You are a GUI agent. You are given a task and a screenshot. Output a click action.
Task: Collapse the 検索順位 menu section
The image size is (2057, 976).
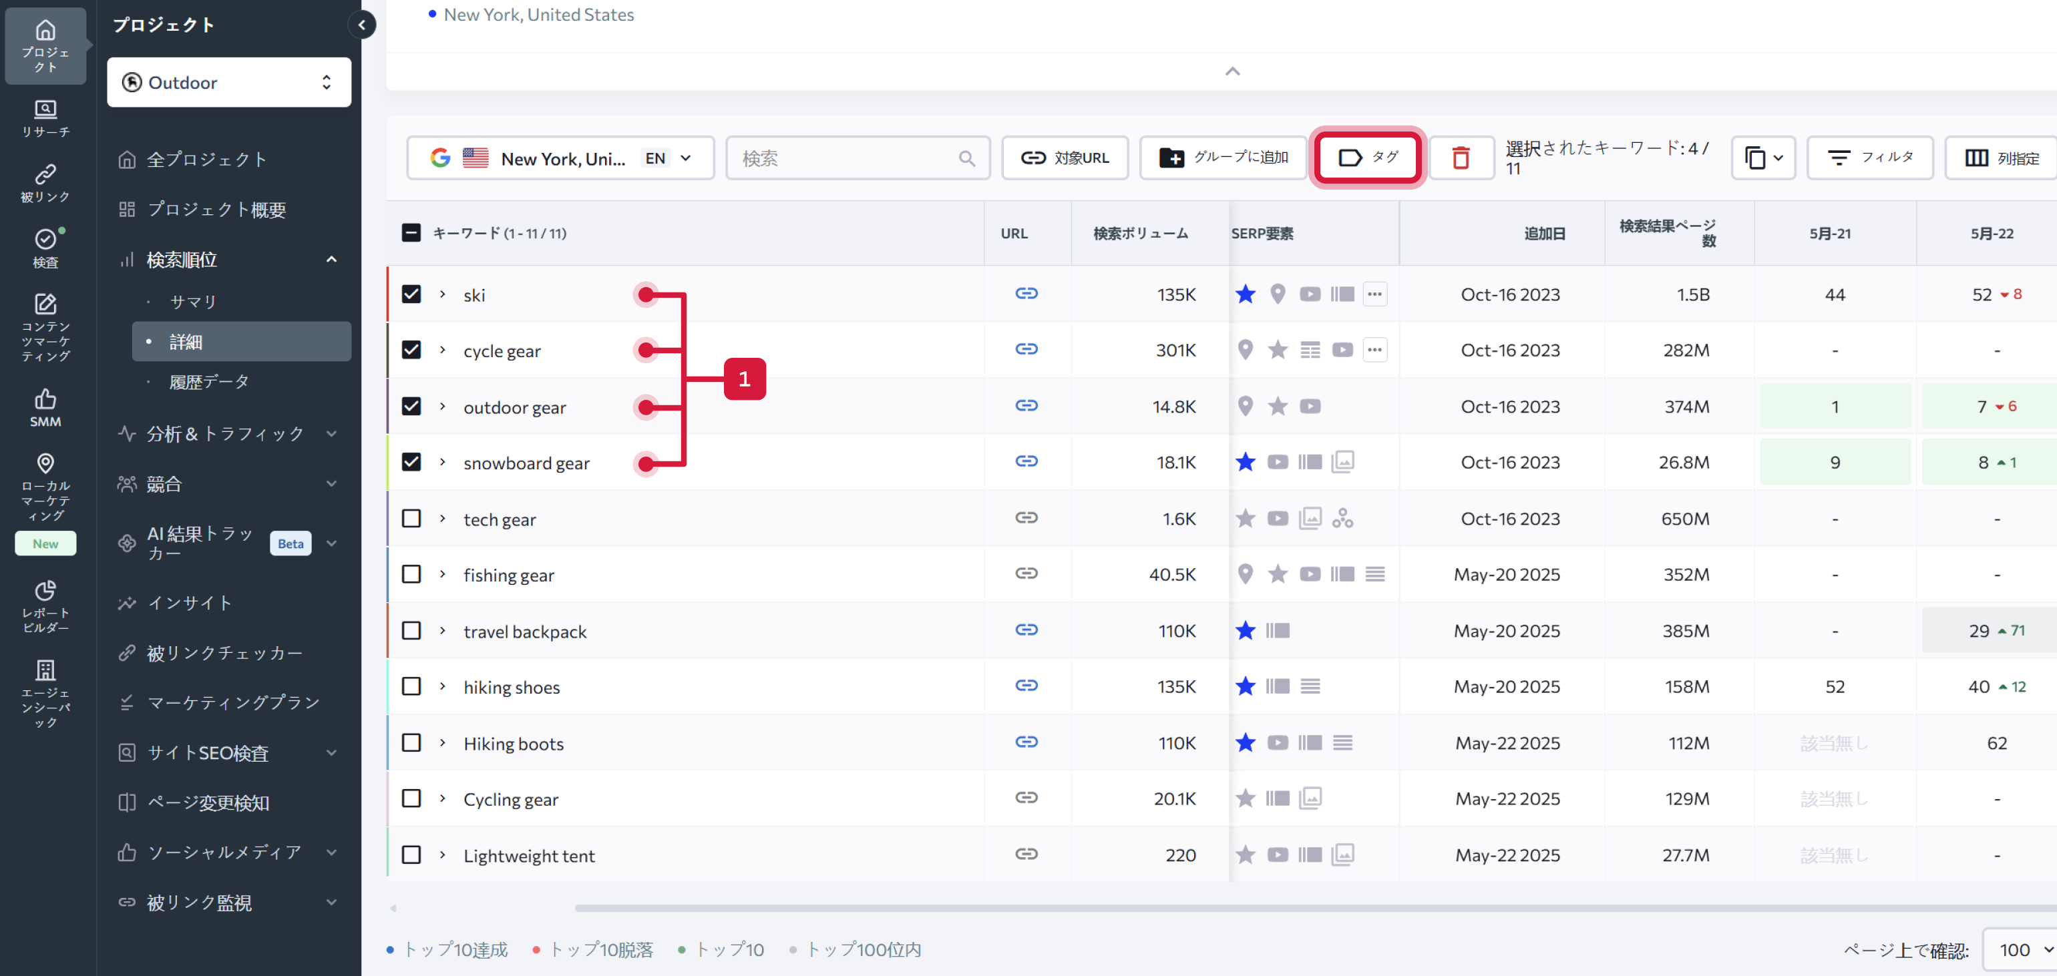pyautogui.click(x=331, y=260)
